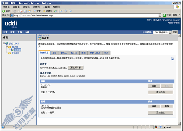Open the address bar dropdown arrow
The width and height of the screenshot is (183, 131).
(160, 15)
